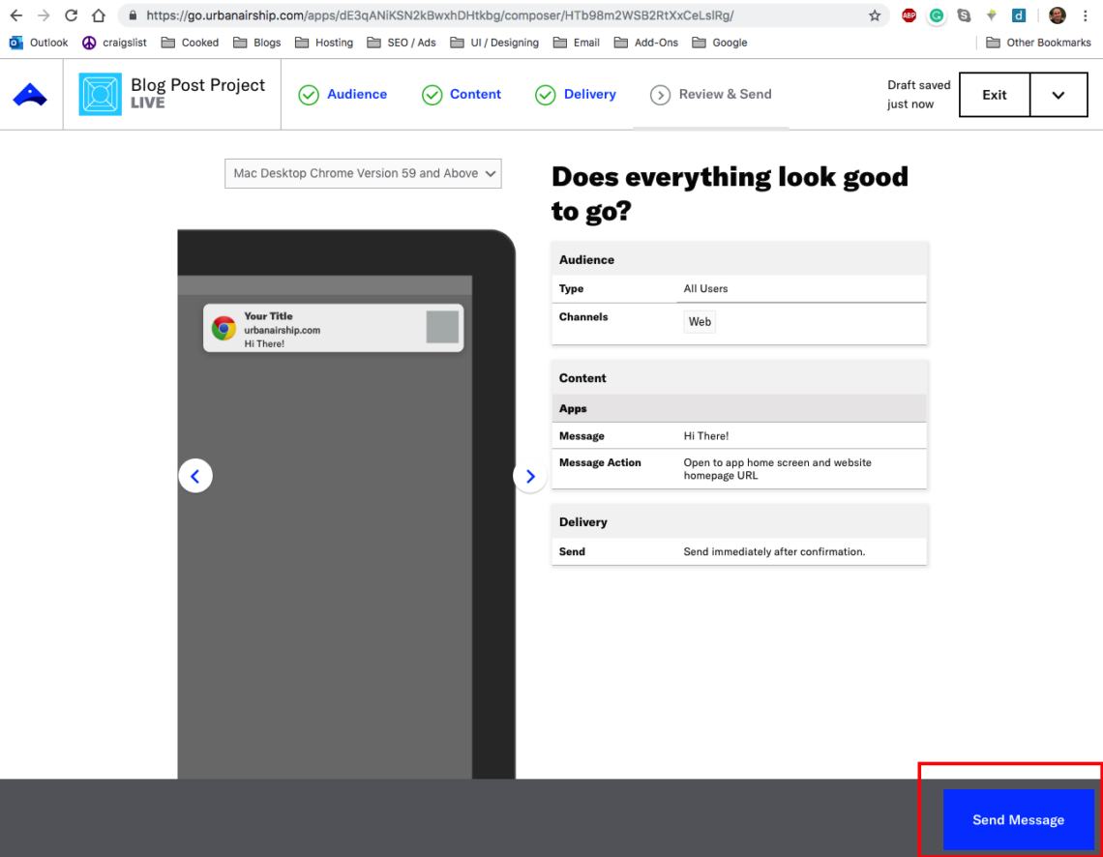The image size is (1103, 857).
Task: Open the Skype extension
Action: point(963,15)
